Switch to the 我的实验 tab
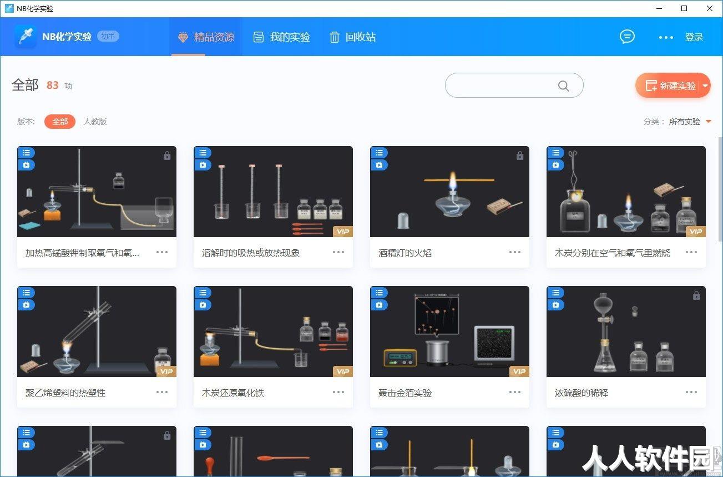This screenshot has height=477, width=723. (282, 37)
